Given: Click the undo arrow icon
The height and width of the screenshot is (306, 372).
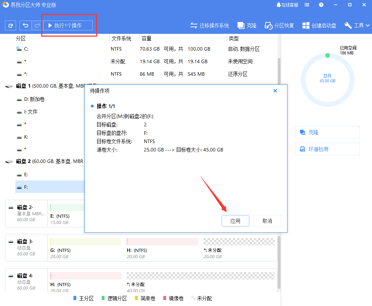Looking at the screenshot, I should coord(24,25).
